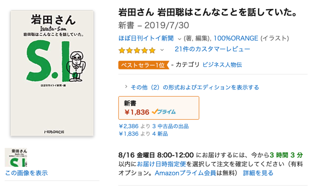The width and height of the screenshot is (310, 188).
Task: Open the dropdown arrow beside ほぼ日刊イトイ新聞
Action: 179,39
